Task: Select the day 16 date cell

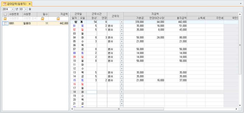Action: 74,84
